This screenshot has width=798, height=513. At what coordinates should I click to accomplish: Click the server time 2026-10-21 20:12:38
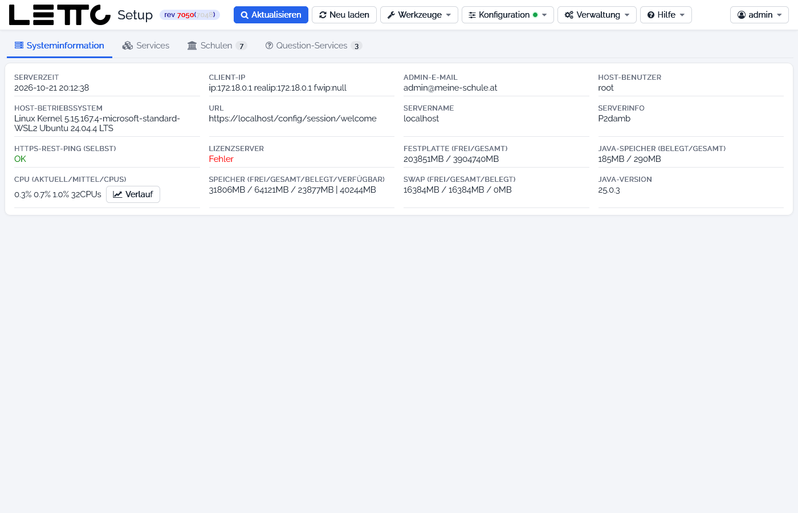[52, 88]
